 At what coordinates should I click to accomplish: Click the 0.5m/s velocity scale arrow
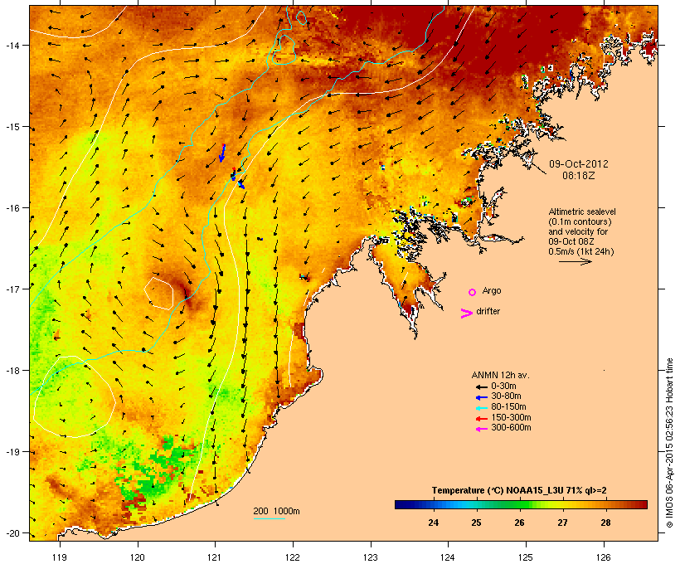point(575,261)
